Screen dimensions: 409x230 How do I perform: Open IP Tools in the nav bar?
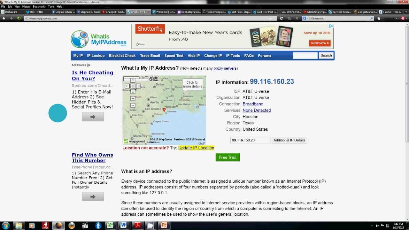point(233,56)
